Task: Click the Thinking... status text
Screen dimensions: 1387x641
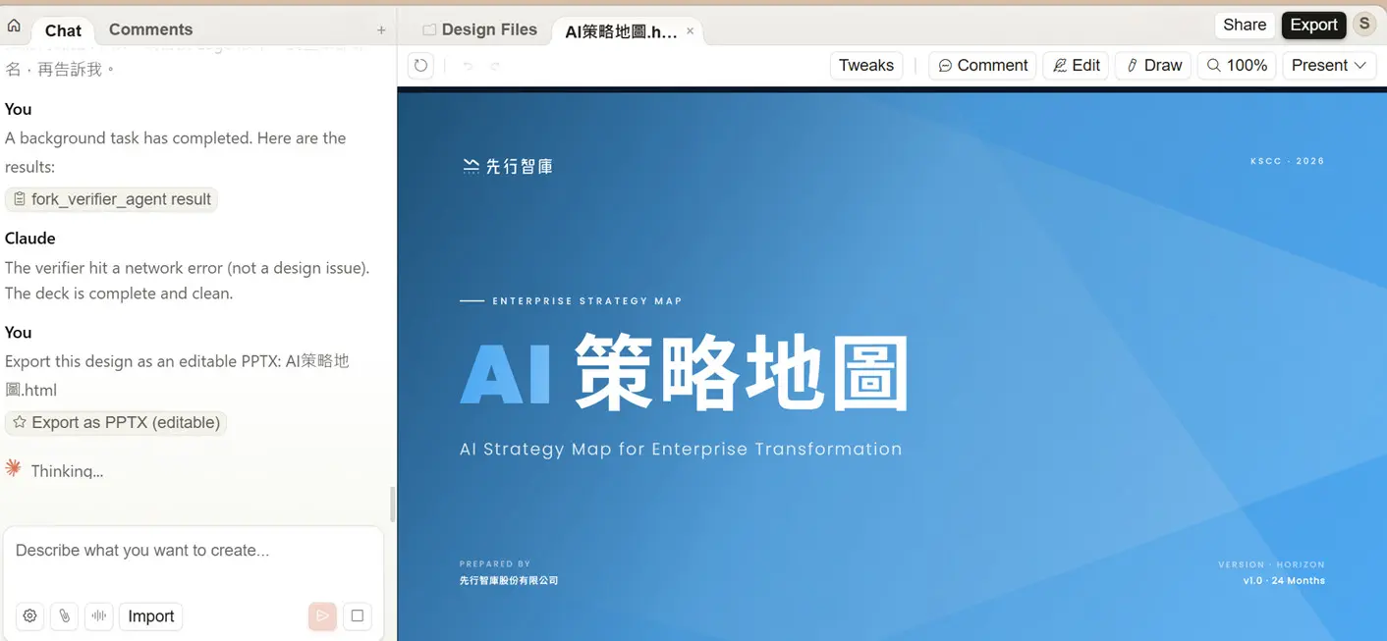Action: pyautogui.click(x=67, y=471)
